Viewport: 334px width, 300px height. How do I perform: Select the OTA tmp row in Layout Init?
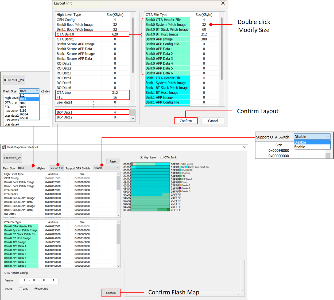(92, 93)
